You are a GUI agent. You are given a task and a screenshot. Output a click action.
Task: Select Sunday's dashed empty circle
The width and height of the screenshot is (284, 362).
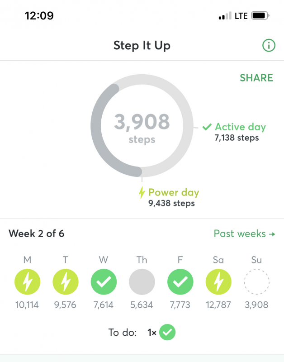[x=256, y=281]
